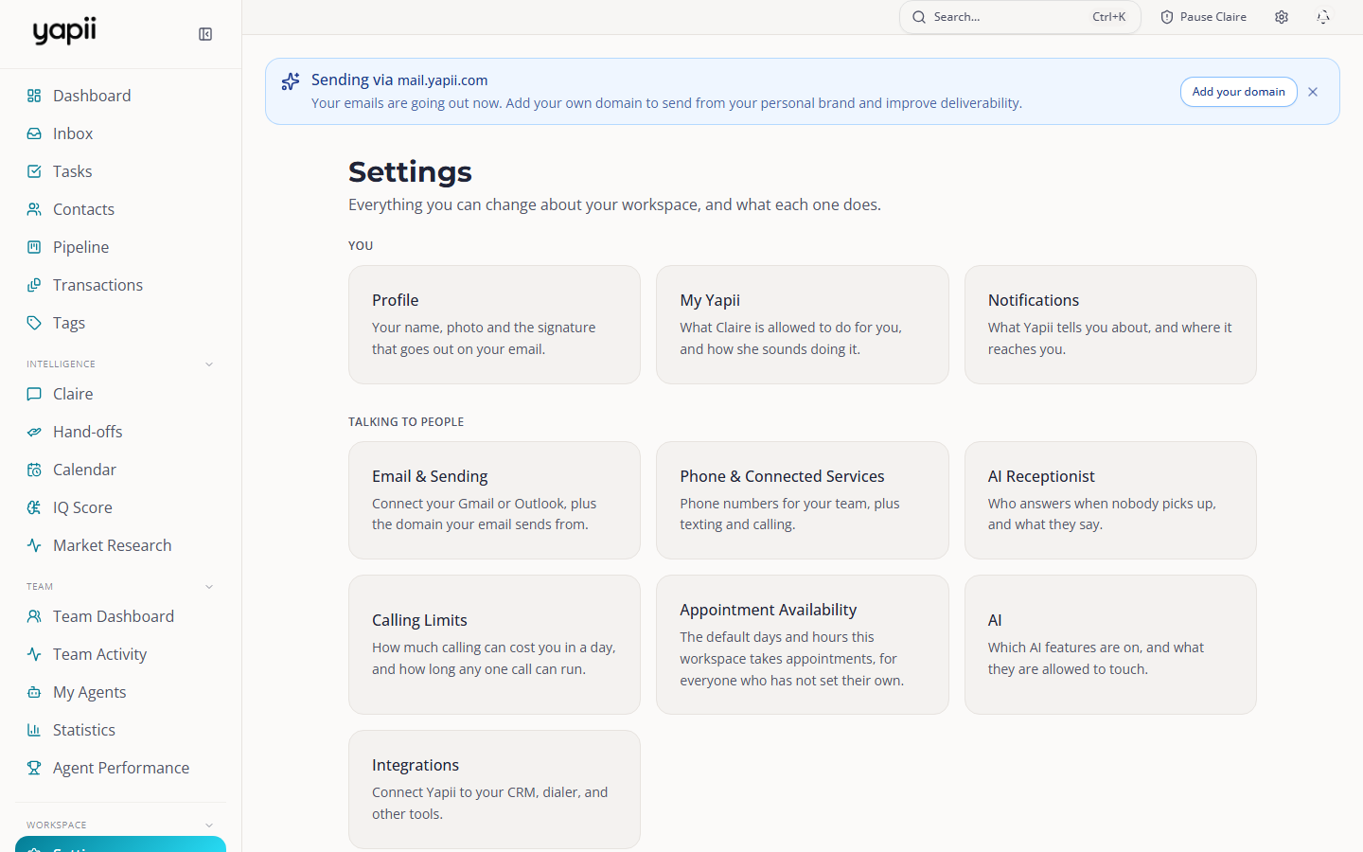Click the 'YOU' section label
This screenshot has width=1363, height=852.
[361, 246]
